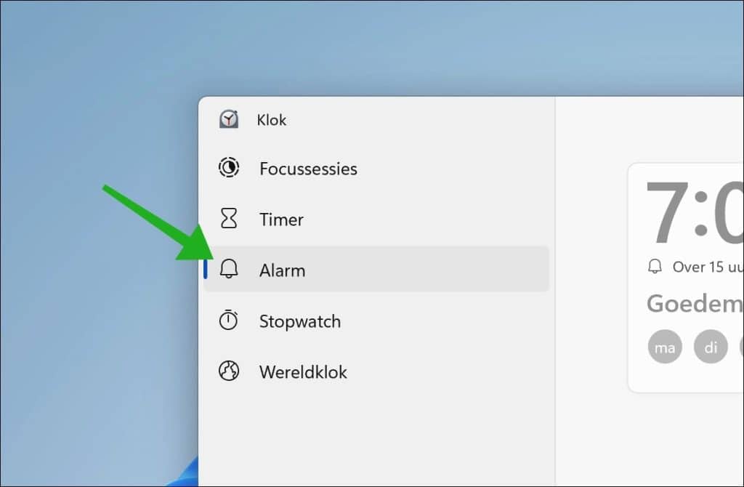Open Focussessies via its circular icon
Image resolution: width=744 pixels, height=487 pixels.
click(x=229, y=168)
